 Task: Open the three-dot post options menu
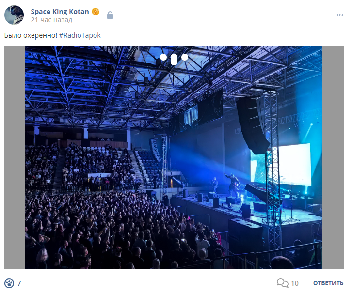pyautogui.click(x=340, y=15)
